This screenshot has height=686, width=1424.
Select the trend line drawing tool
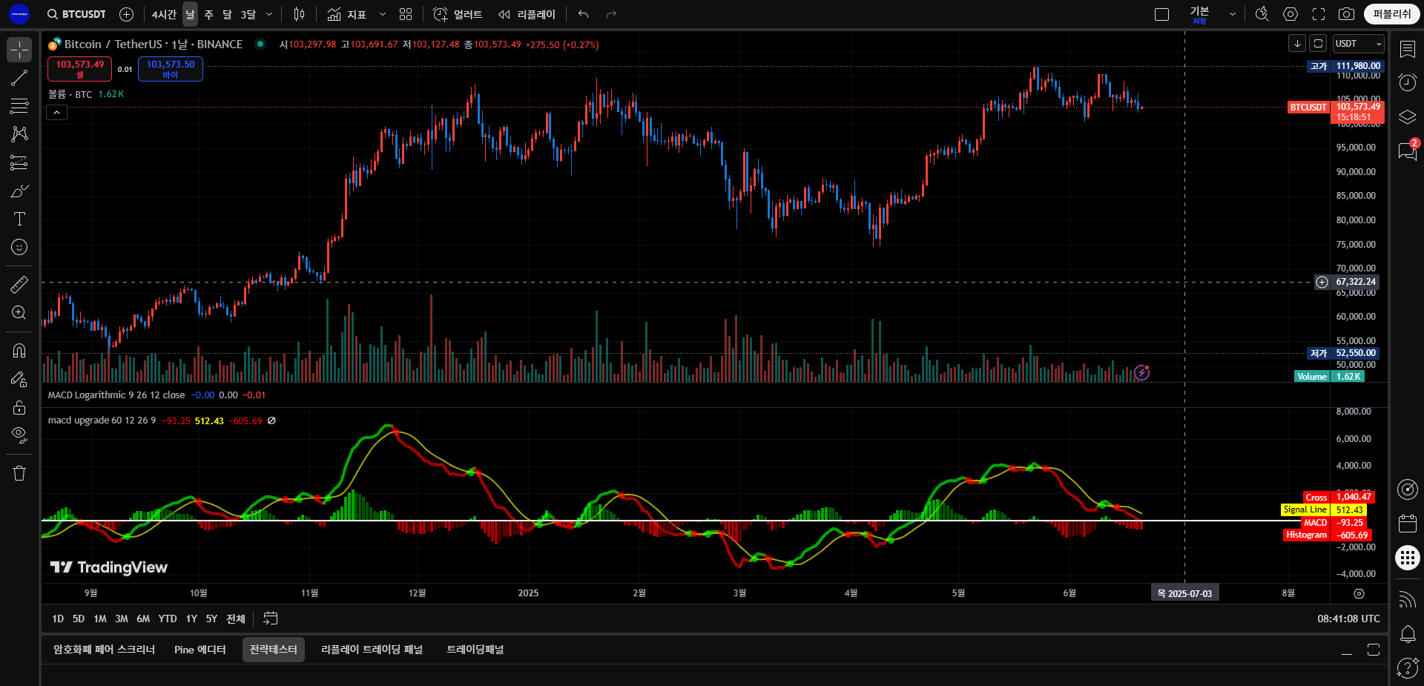19,78
